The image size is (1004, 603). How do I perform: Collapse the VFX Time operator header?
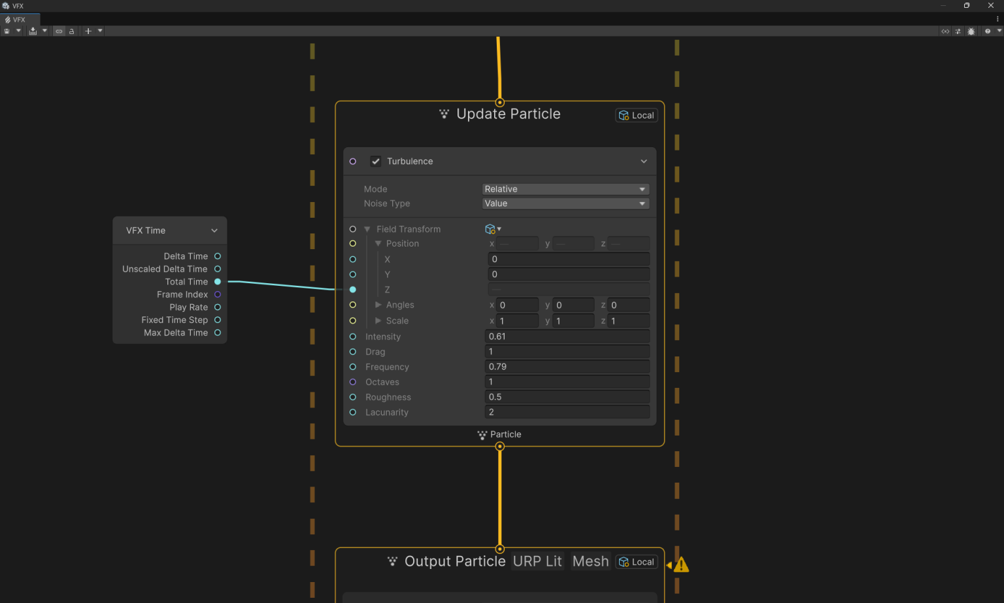click(214, 230)
